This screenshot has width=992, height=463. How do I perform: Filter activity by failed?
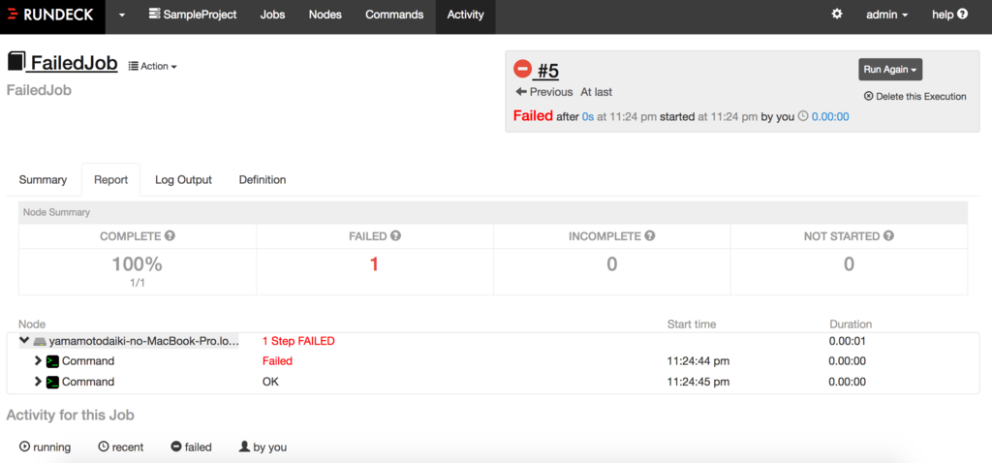[x=191, y=447]
